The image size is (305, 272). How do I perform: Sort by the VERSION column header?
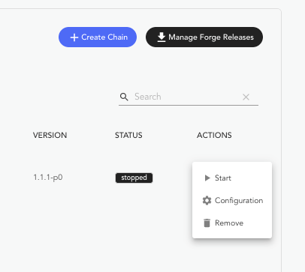point(50,135)
